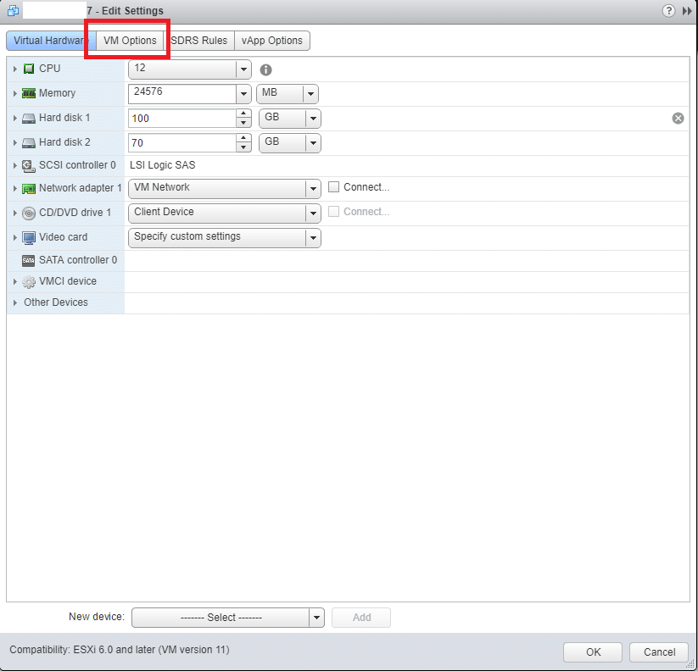Image resolution: width=698 pixels, height=671 pixels.
Task: Expand the Video card row
Action: 14,237
